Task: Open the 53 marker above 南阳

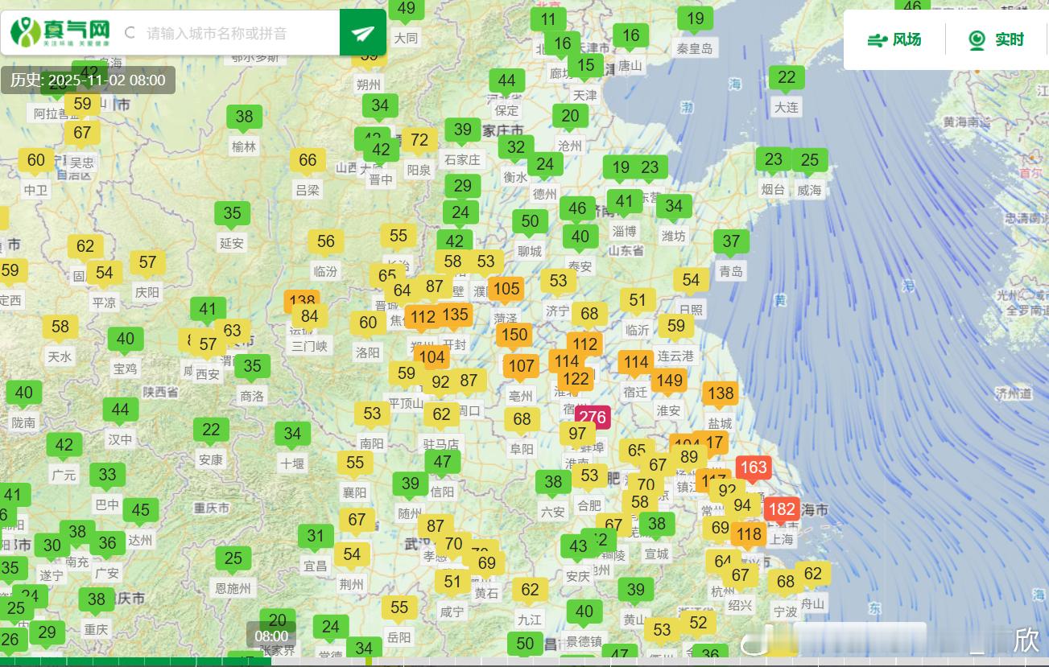Action: (372, 414)
